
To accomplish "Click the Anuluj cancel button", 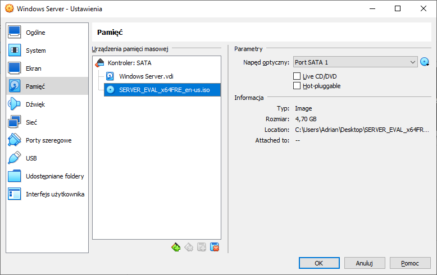I will pyautogui.click(x=365, y=263).
